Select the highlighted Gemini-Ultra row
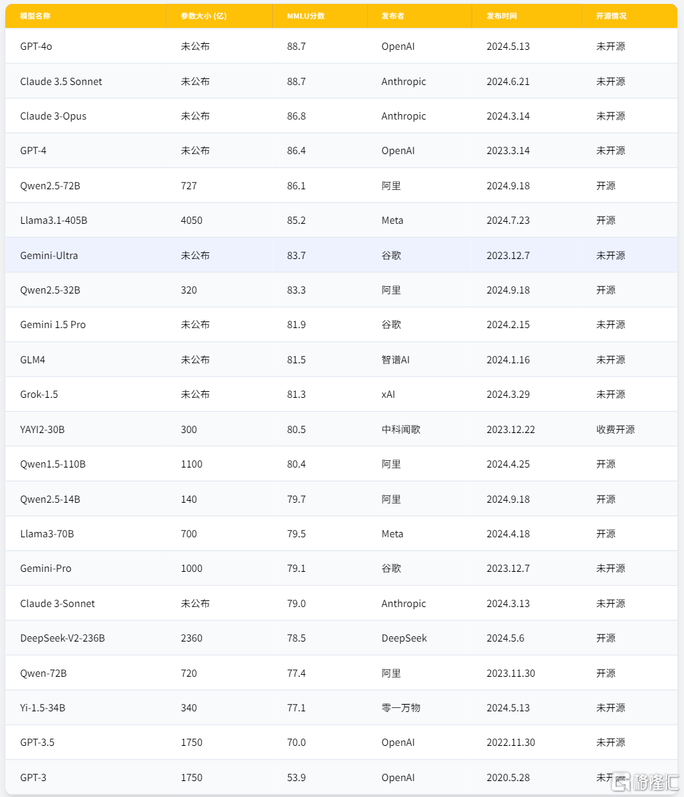The width and height of the screenshot is (684, 797). [x=341, y=255]
